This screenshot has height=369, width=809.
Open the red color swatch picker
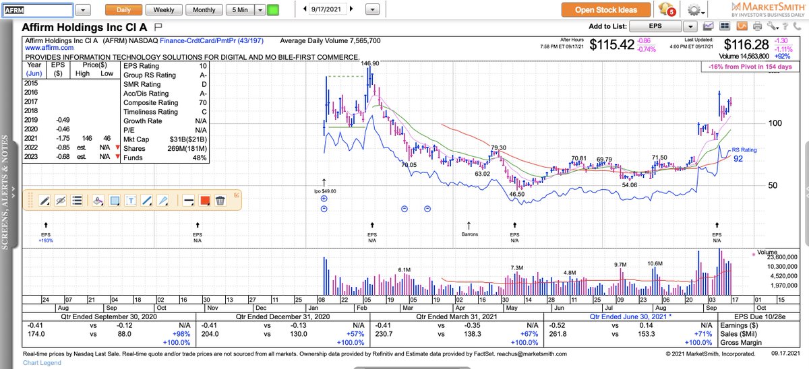point(204,200)
